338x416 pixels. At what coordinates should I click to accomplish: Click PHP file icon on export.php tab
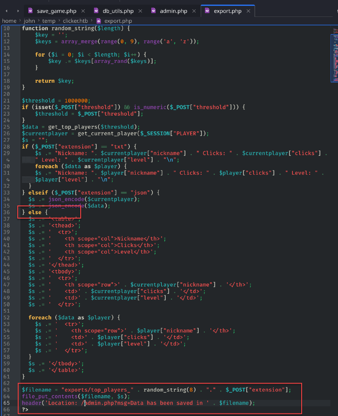coord(207,11)
